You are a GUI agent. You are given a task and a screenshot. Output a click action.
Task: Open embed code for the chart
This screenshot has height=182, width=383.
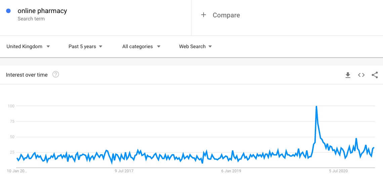pos(361,75)
